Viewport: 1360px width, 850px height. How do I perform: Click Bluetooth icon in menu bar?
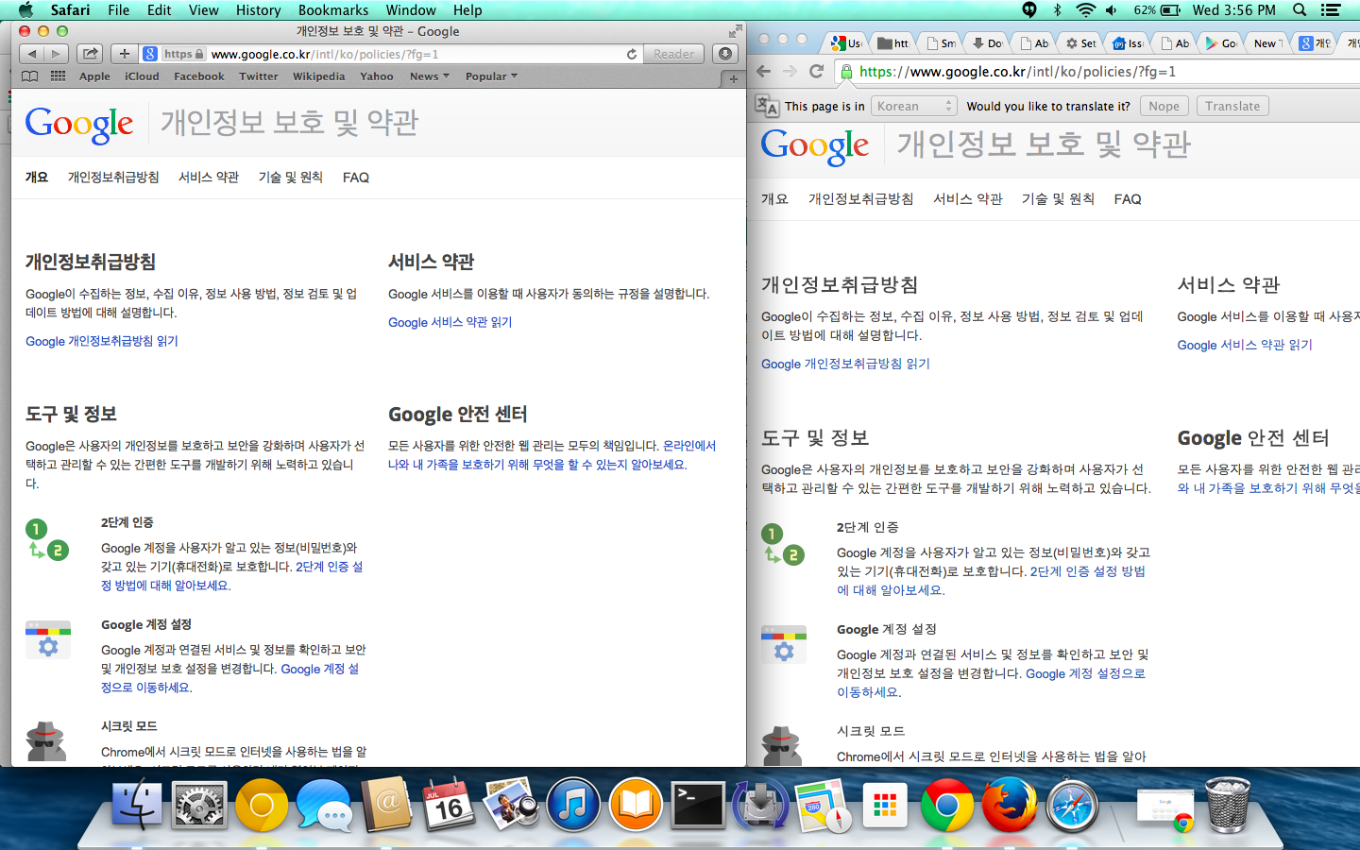click(1057, 10)
